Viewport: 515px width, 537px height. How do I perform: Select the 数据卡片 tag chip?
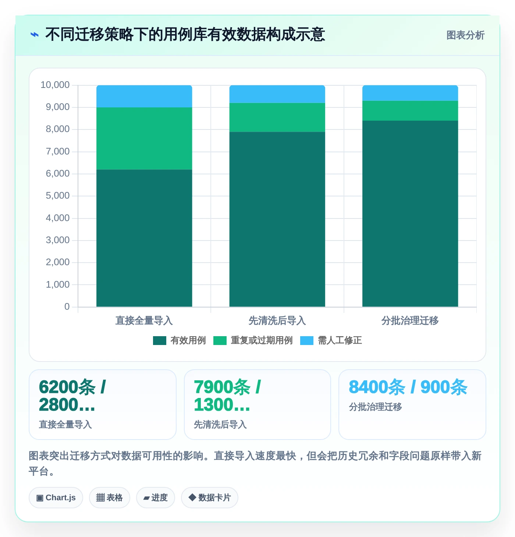(x=210, y=498)
